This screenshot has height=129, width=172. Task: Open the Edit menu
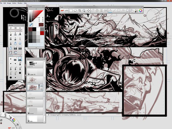[5, 3]
